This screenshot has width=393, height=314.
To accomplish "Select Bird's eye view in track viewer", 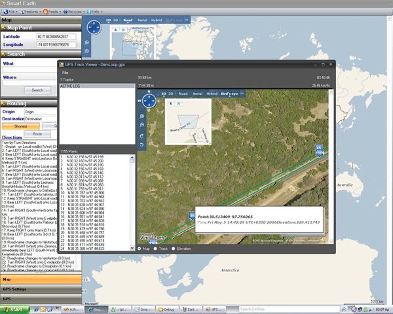I will pyautogui.click(x=229, y=94).
